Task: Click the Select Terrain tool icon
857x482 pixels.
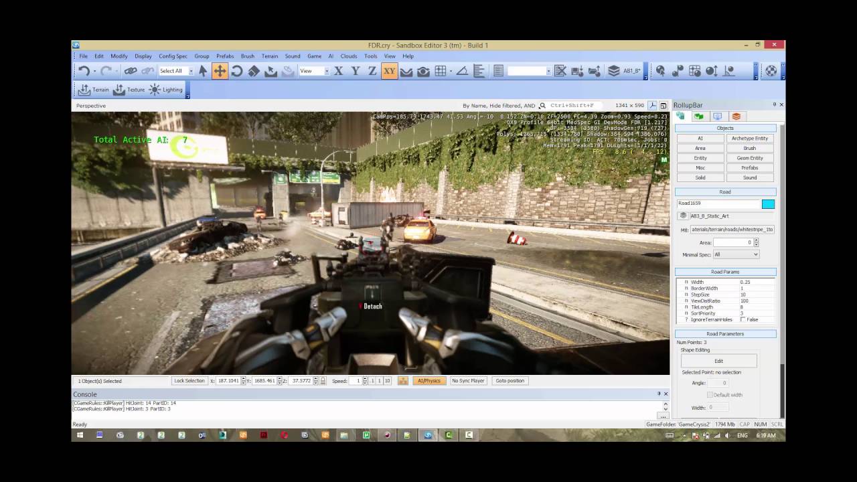Action: [271, 71]
